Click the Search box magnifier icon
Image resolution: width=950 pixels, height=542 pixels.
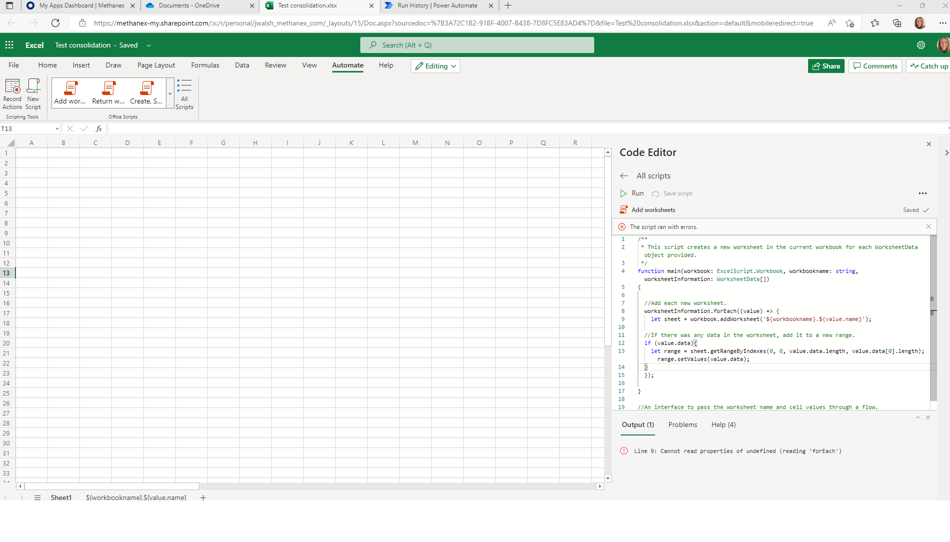(372, 44)
